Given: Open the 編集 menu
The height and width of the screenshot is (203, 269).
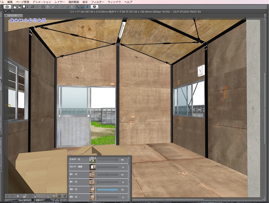Looking at the screenshot, I should [10, 2].
